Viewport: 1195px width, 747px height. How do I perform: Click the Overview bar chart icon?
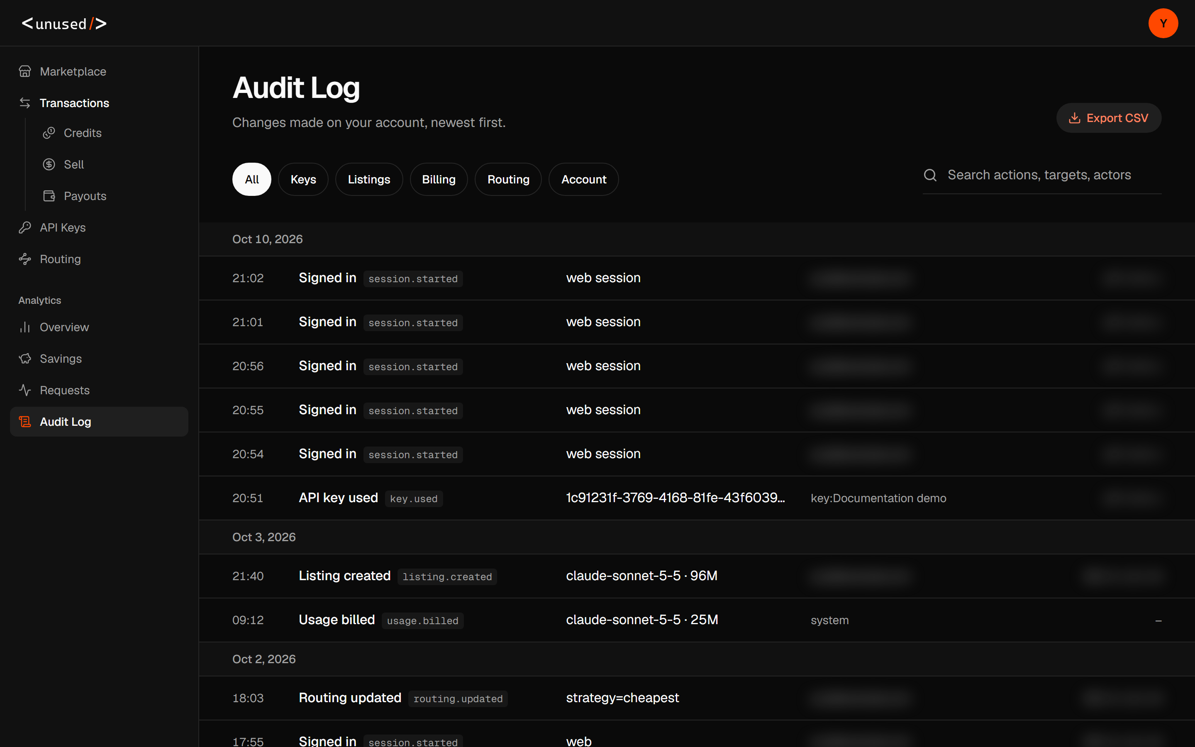[25, 327]
